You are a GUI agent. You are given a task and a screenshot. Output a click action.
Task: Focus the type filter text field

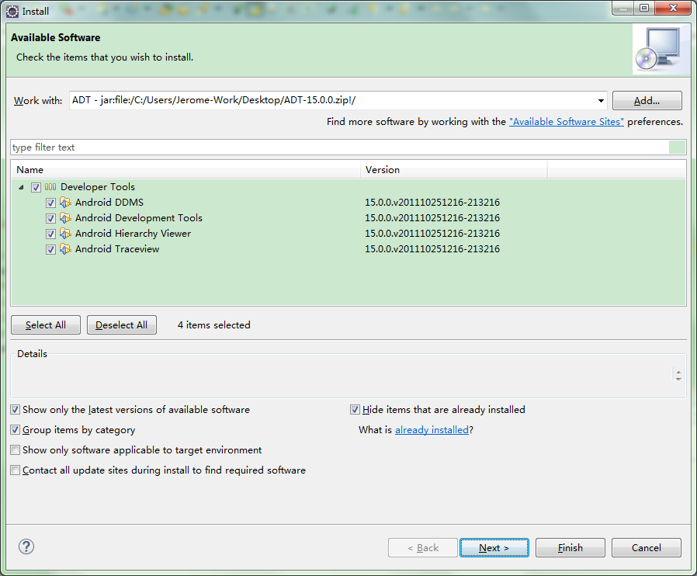pyautogui.click(x=340, y=147)
